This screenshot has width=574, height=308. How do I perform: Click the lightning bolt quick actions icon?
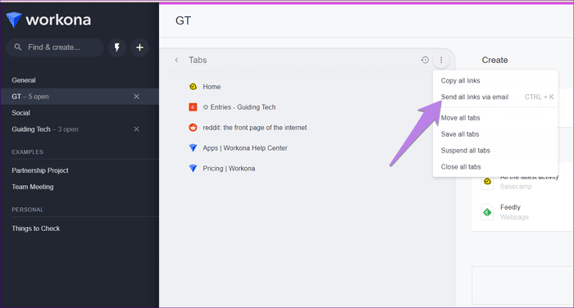click(x=117, y=48)
